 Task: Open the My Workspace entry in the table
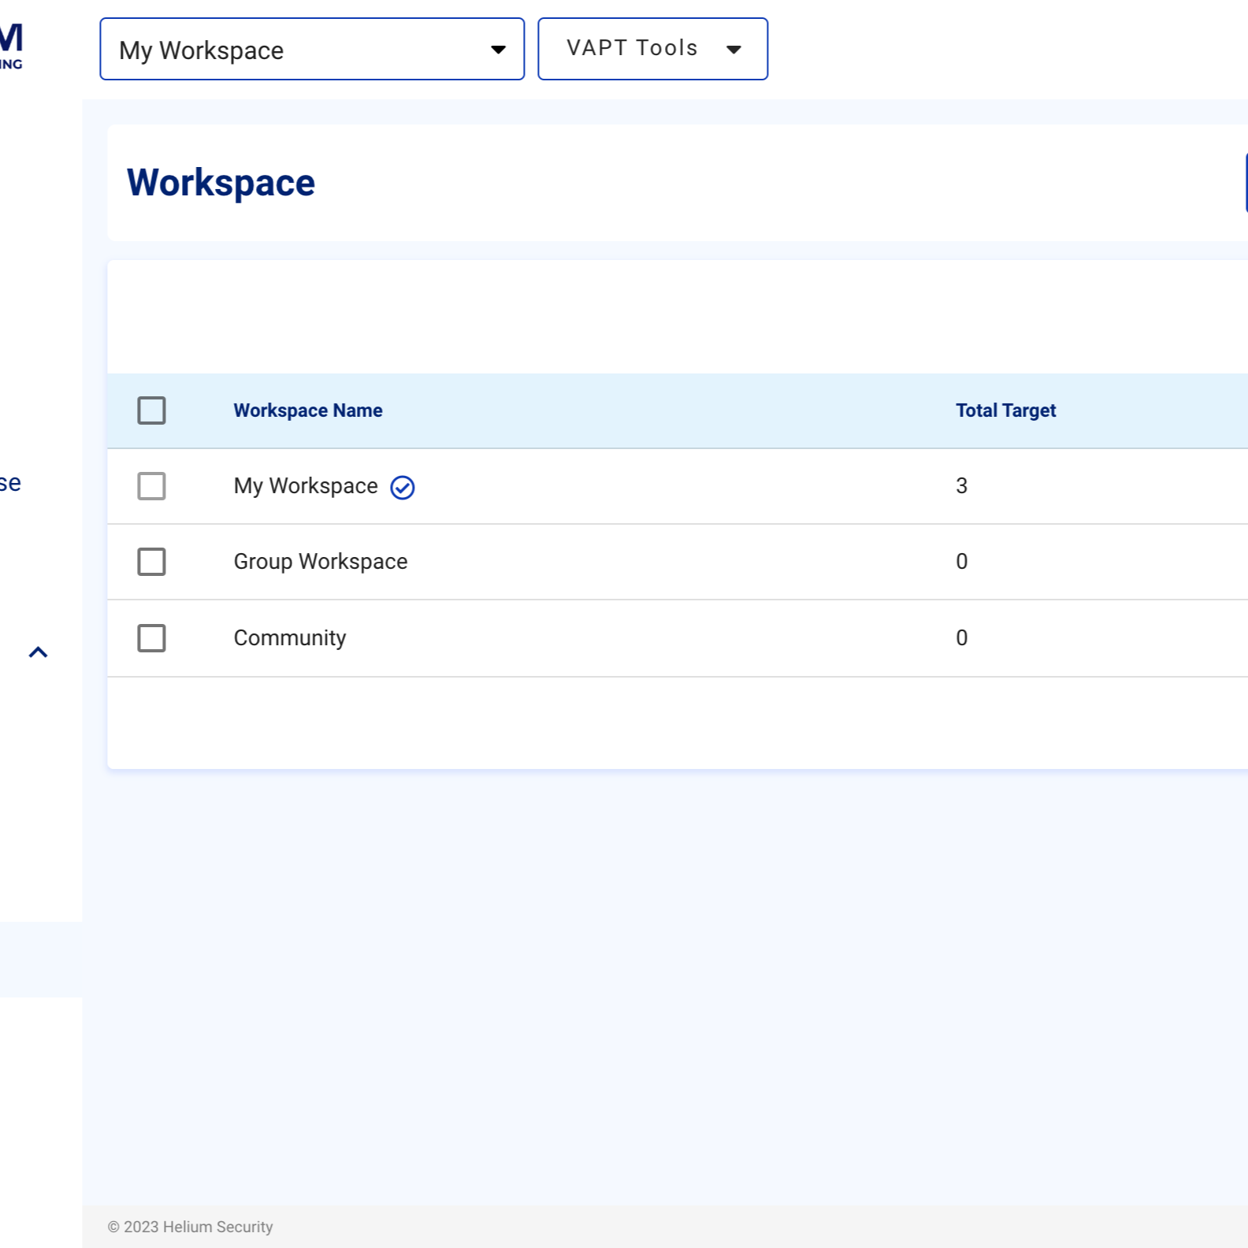306,486
